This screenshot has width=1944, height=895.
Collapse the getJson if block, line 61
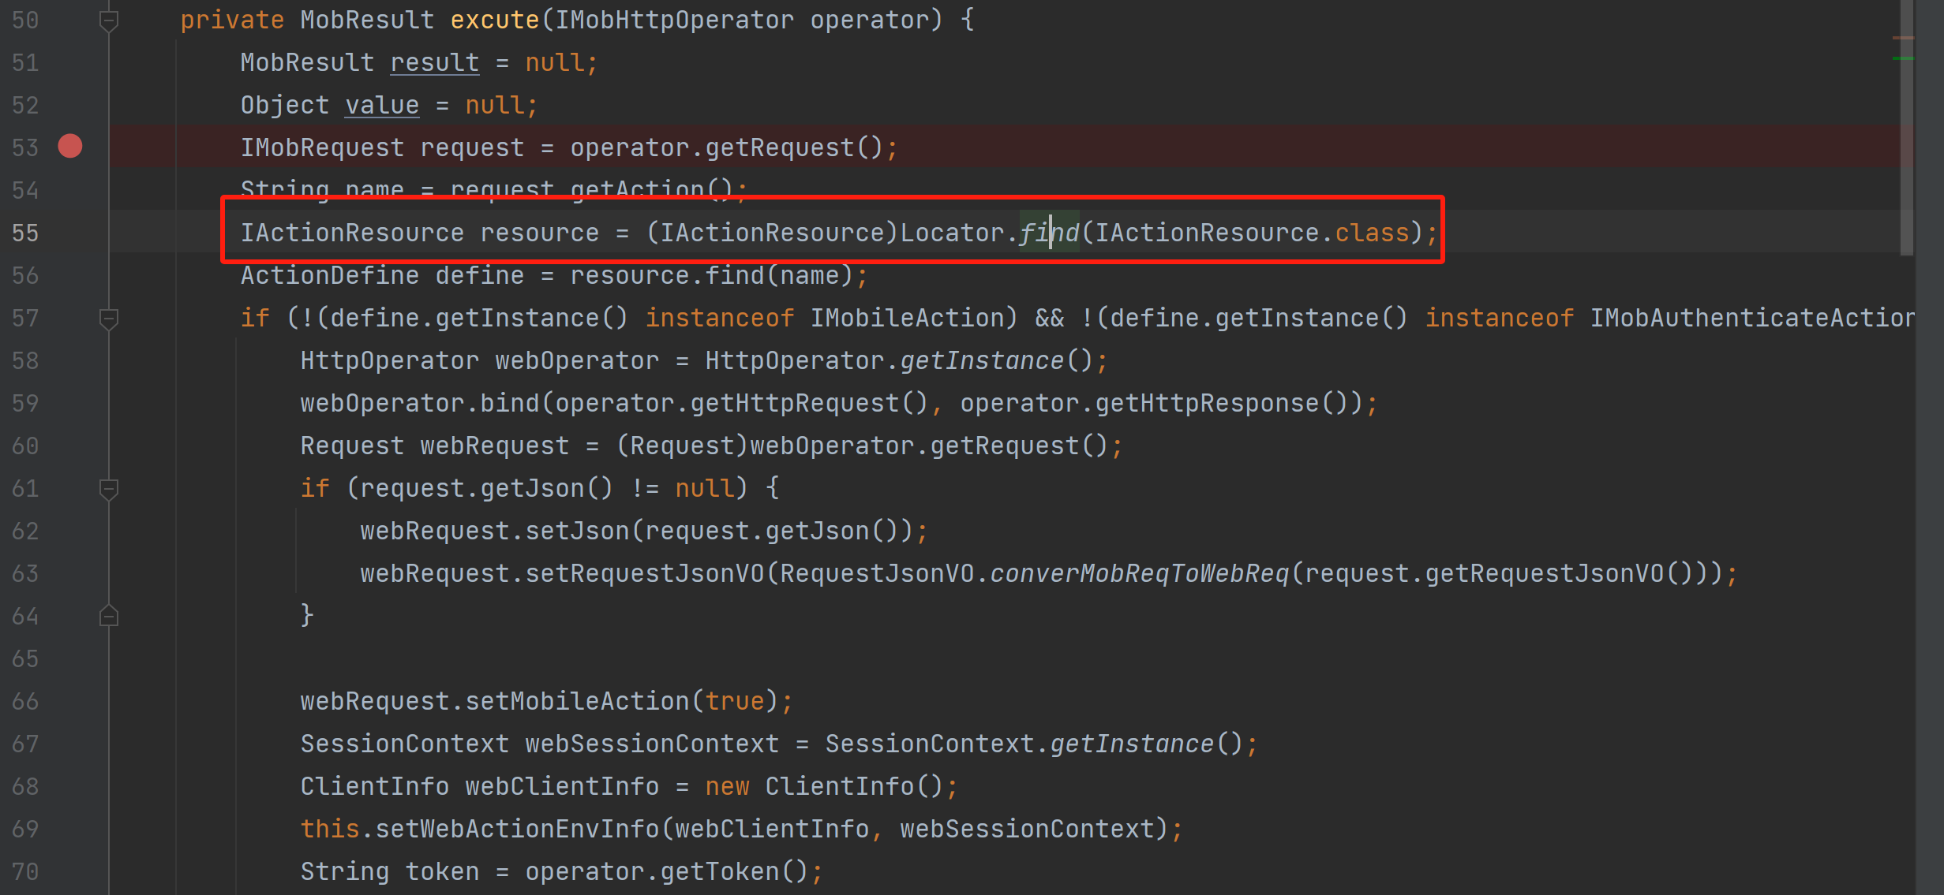click(x=109, y=489)
